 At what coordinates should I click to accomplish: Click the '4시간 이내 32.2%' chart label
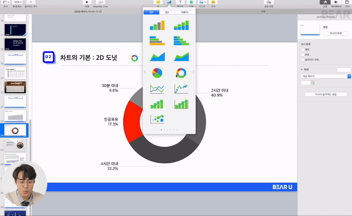pyautogui.click(x=109, y=166)
